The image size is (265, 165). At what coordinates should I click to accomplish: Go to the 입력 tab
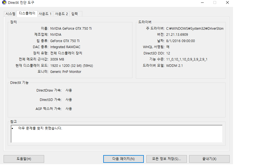pos(75,14)
